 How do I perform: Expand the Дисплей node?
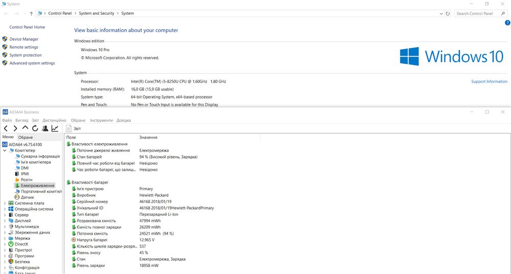coord(5,221)
